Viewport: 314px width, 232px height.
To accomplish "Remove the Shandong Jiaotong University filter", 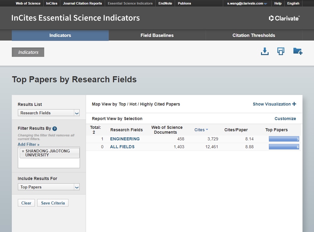I will pos(23,151).
